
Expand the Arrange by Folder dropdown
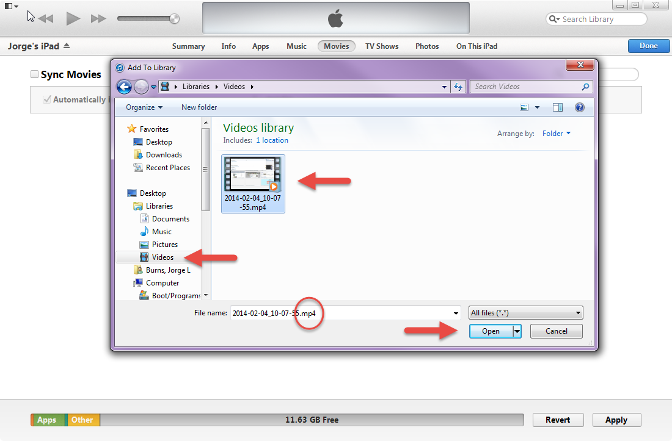pos(556,134)
